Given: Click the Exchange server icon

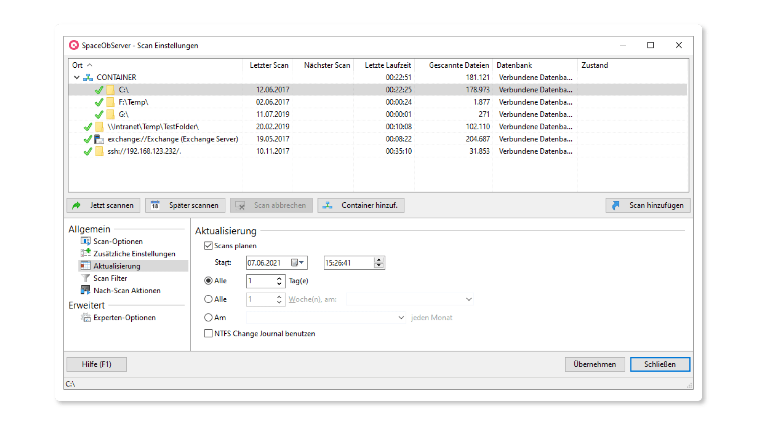Looking at the screenshot, I should (x=99, y=139).
